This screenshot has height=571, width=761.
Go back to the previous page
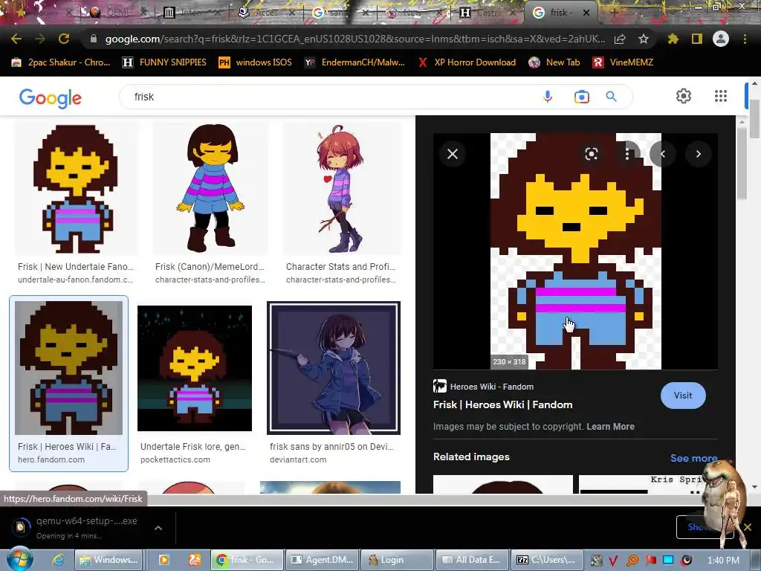coord(16,39)
